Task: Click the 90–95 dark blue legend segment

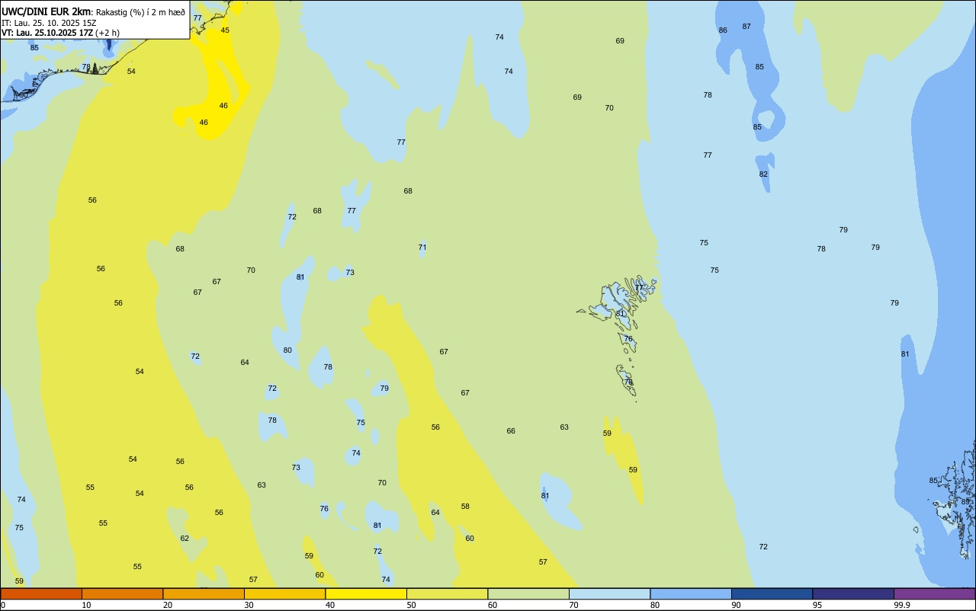Action: 772,593
